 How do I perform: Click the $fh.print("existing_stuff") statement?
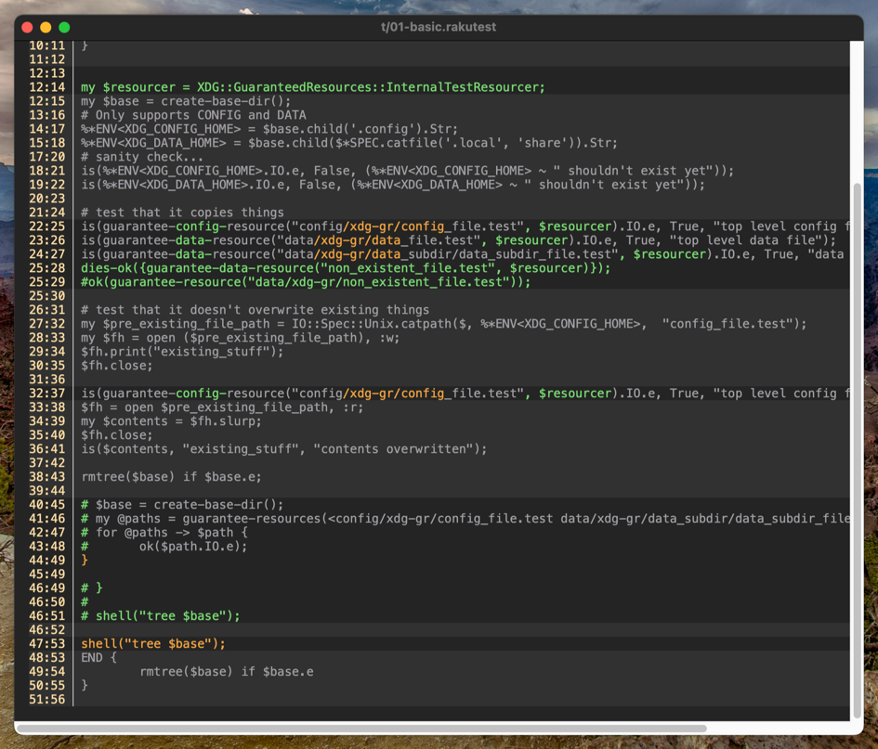[182, 352]
